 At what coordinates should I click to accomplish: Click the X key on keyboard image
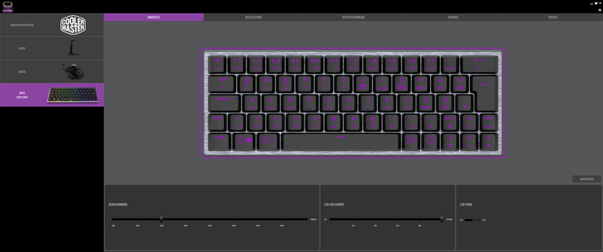click(x=276, y=122)
